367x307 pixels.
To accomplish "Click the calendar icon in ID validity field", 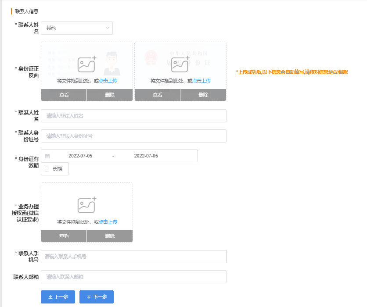I will click(x=47, y=156).
